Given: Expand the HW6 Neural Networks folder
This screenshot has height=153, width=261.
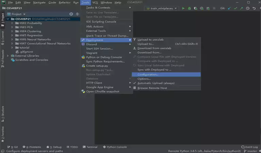Looking at the screenshot, I should (x=12, y=39).
